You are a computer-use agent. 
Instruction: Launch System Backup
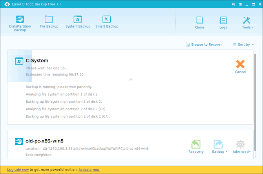point(78,22)
